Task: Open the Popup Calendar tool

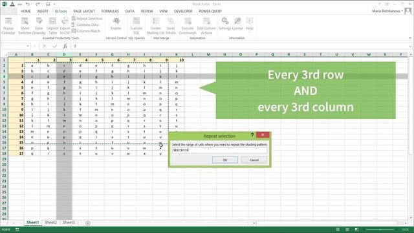Action: [8, 26]
